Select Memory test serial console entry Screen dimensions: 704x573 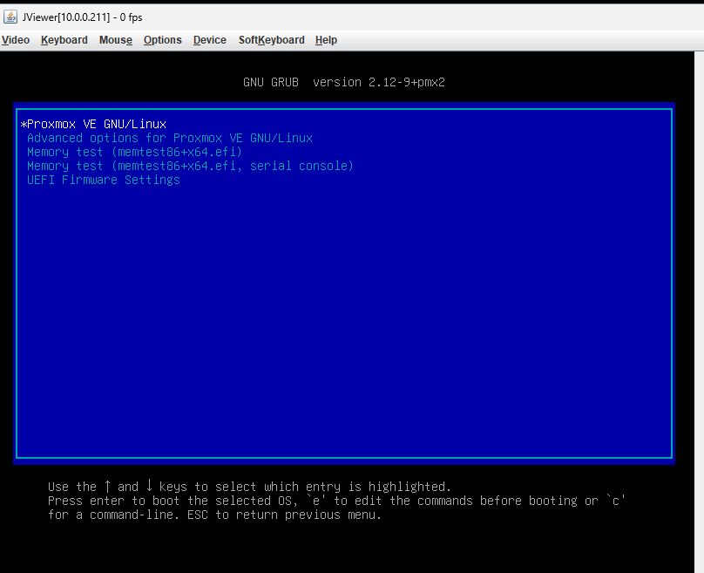tap(190, 166)
